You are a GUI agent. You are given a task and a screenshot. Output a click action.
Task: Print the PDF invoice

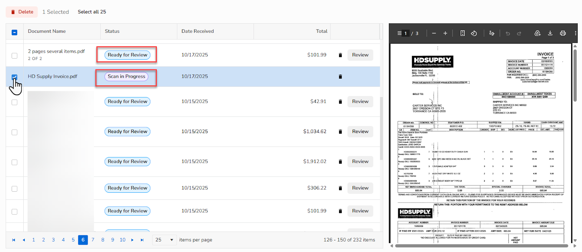click(563, 33)
